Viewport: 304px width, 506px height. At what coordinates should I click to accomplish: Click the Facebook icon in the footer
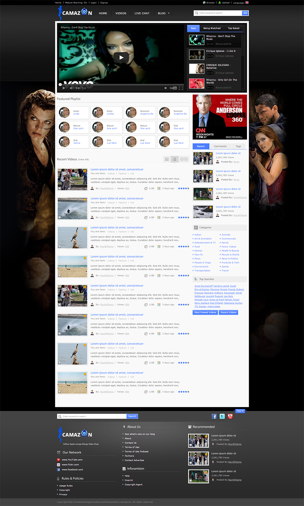coord(214,416)
